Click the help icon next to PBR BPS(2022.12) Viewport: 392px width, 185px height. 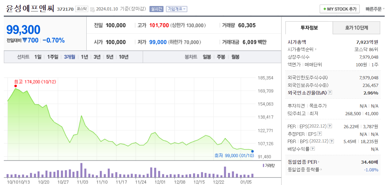[332, 142]
